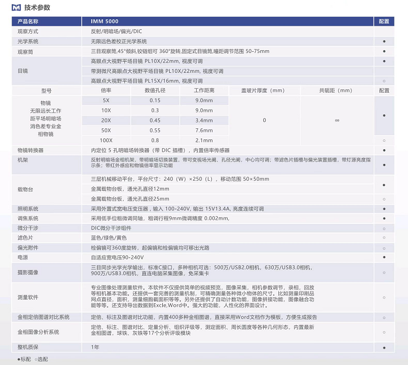This screenshot has width=408, height=365.
Task: Select the 整机质保 row label
Action: pos(28,347)
